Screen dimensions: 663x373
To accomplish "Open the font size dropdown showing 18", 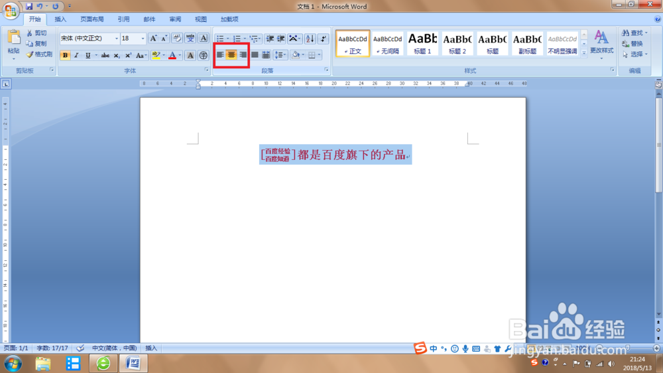I will coord(143,38).
